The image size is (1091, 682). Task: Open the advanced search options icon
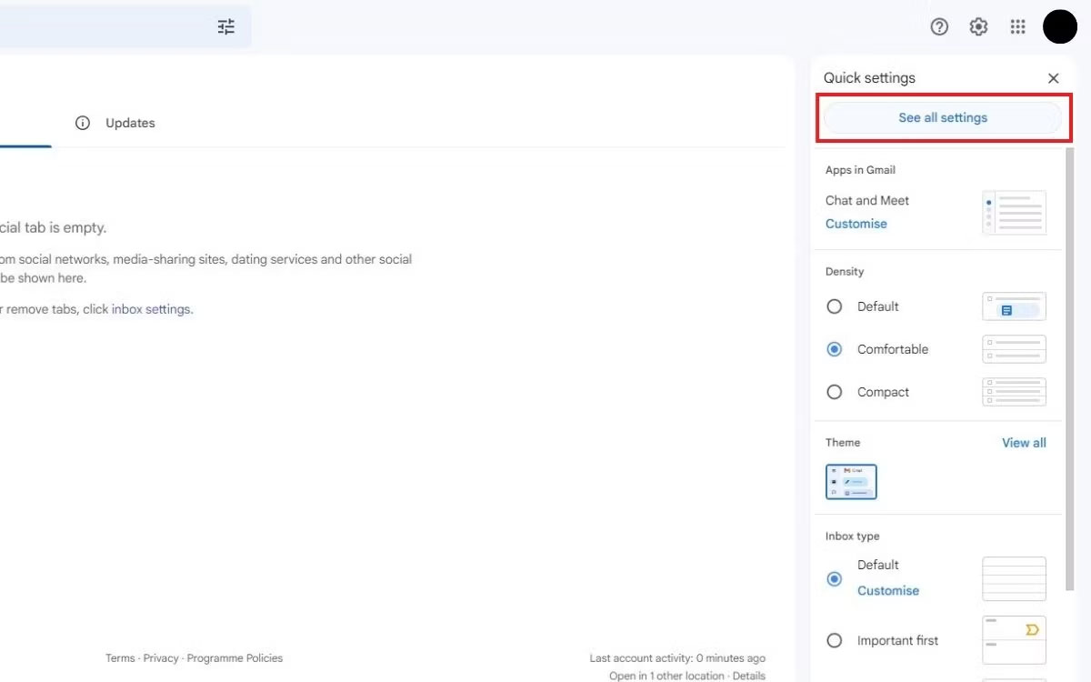coord(225,26)
